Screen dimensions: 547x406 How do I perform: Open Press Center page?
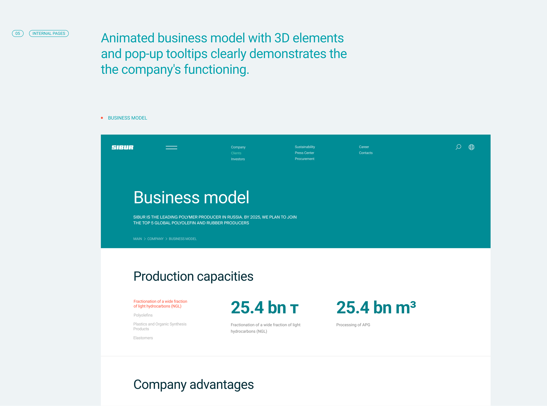tap(304, 153)
